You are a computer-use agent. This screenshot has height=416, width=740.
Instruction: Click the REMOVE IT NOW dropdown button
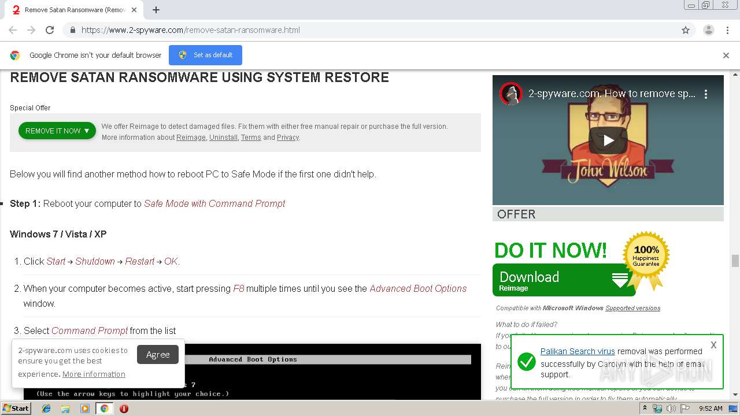point(57,131)
